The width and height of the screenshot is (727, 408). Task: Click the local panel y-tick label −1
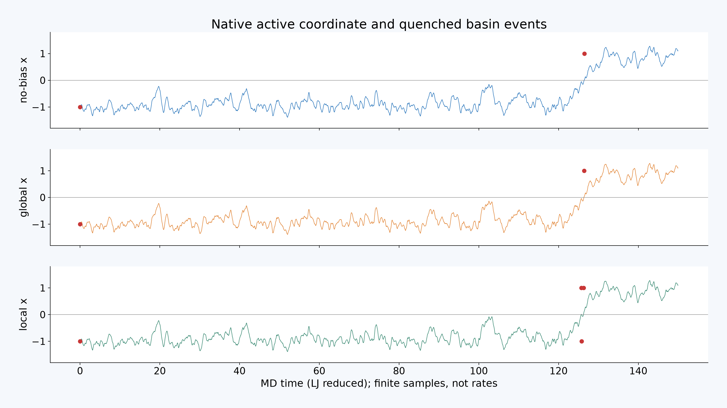[x=39, y=342]
